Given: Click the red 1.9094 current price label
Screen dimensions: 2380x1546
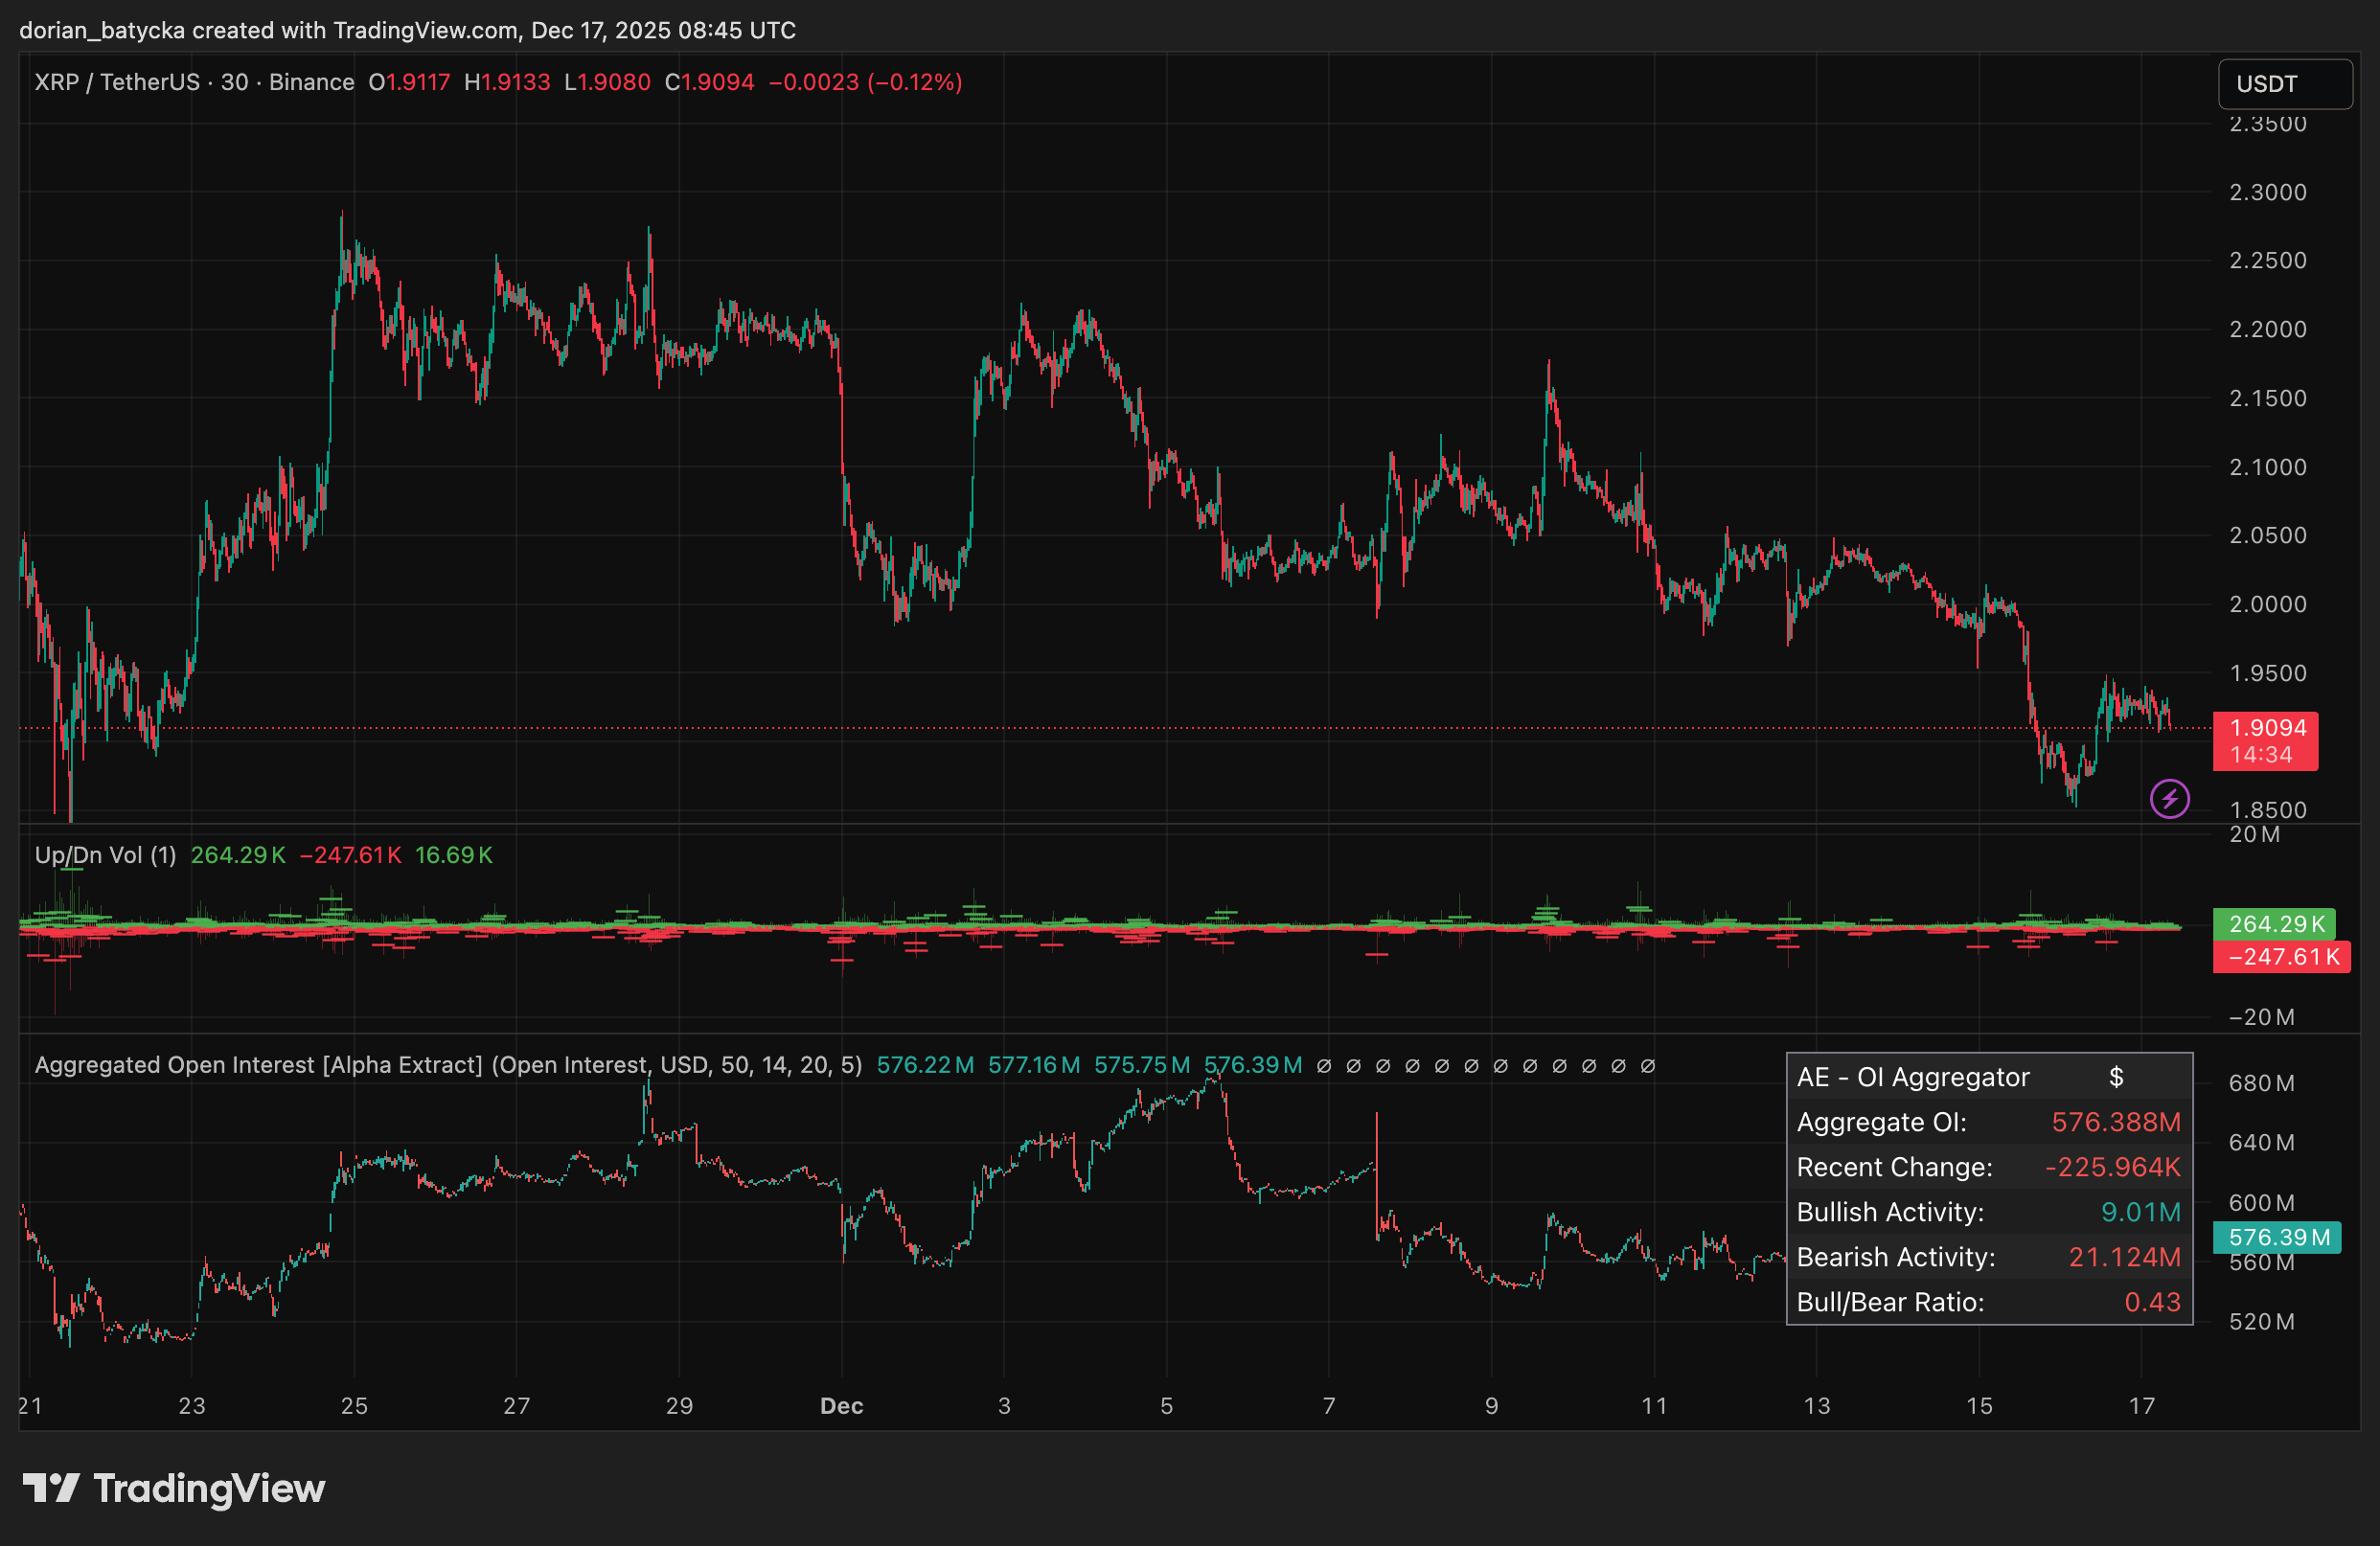Looking at the screenshot, I should point(2266,728).
